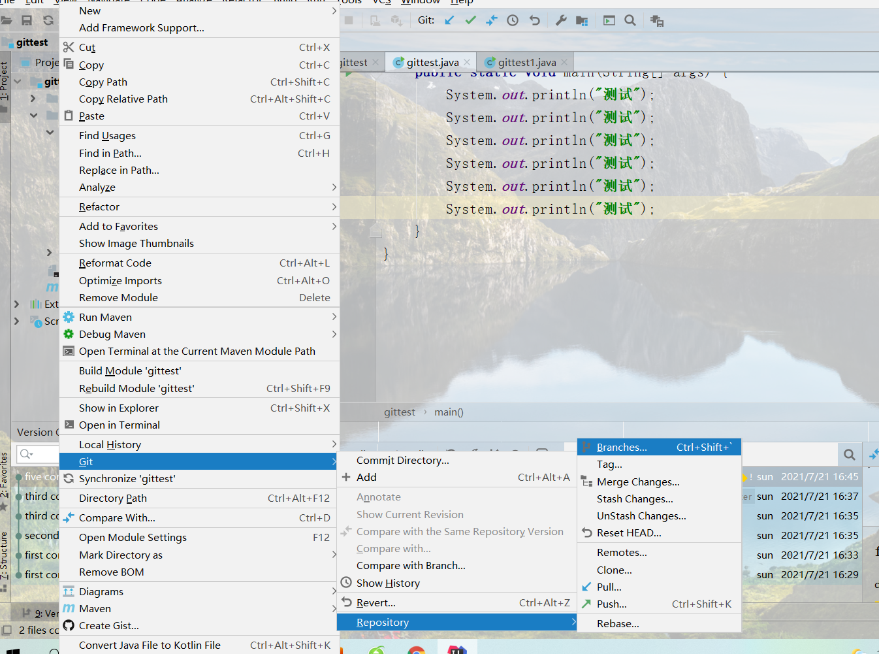
Task: Expand the Refactor submenu
Action: point(199,206)
